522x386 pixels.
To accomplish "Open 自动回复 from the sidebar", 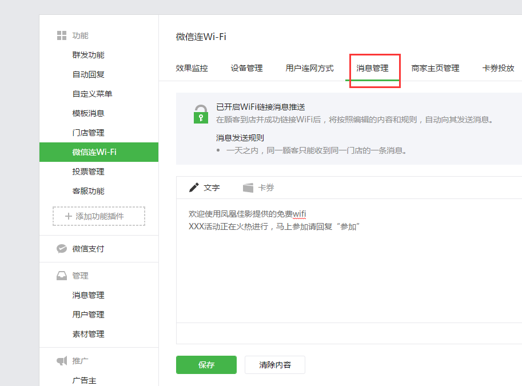I will (88, 74).
